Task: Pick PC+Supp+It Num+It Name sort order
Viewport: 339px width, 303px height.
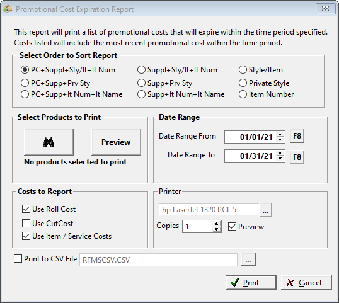Action: 25,94
